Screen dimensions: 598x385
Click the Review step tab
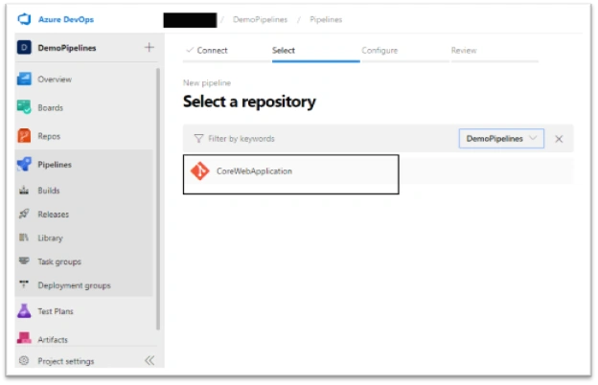(464, 51)
